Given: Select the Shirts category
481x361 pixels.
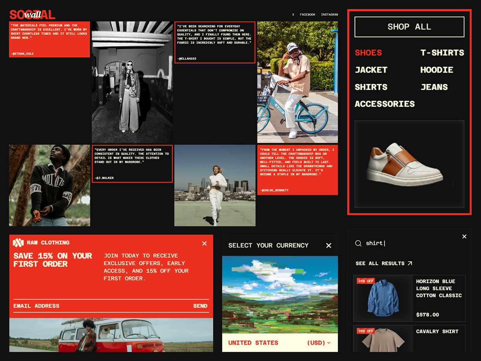Looking at the screenshot, I should click(371, 87).
